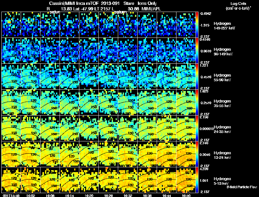Click the '-0.4942' colorbar maximum value
Screen dimensions: 259x197
click(x=205, y=14)
